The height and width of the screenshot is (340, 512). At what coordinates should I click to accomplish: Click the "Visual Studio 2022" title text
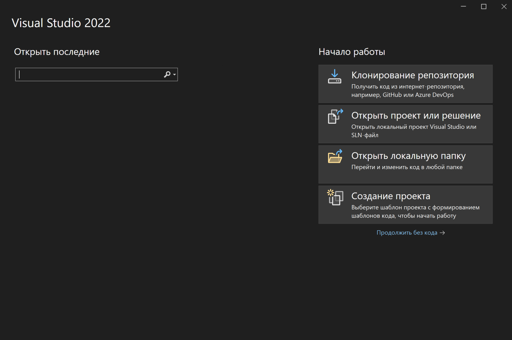point(61,23)
